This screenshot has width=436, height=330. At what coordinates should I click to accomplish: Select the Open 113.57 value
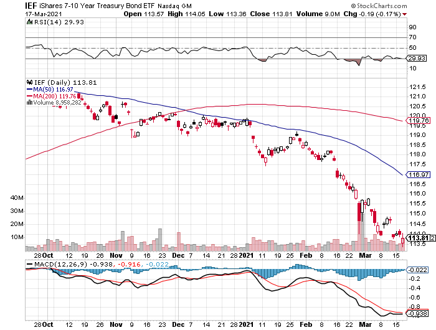144,14
